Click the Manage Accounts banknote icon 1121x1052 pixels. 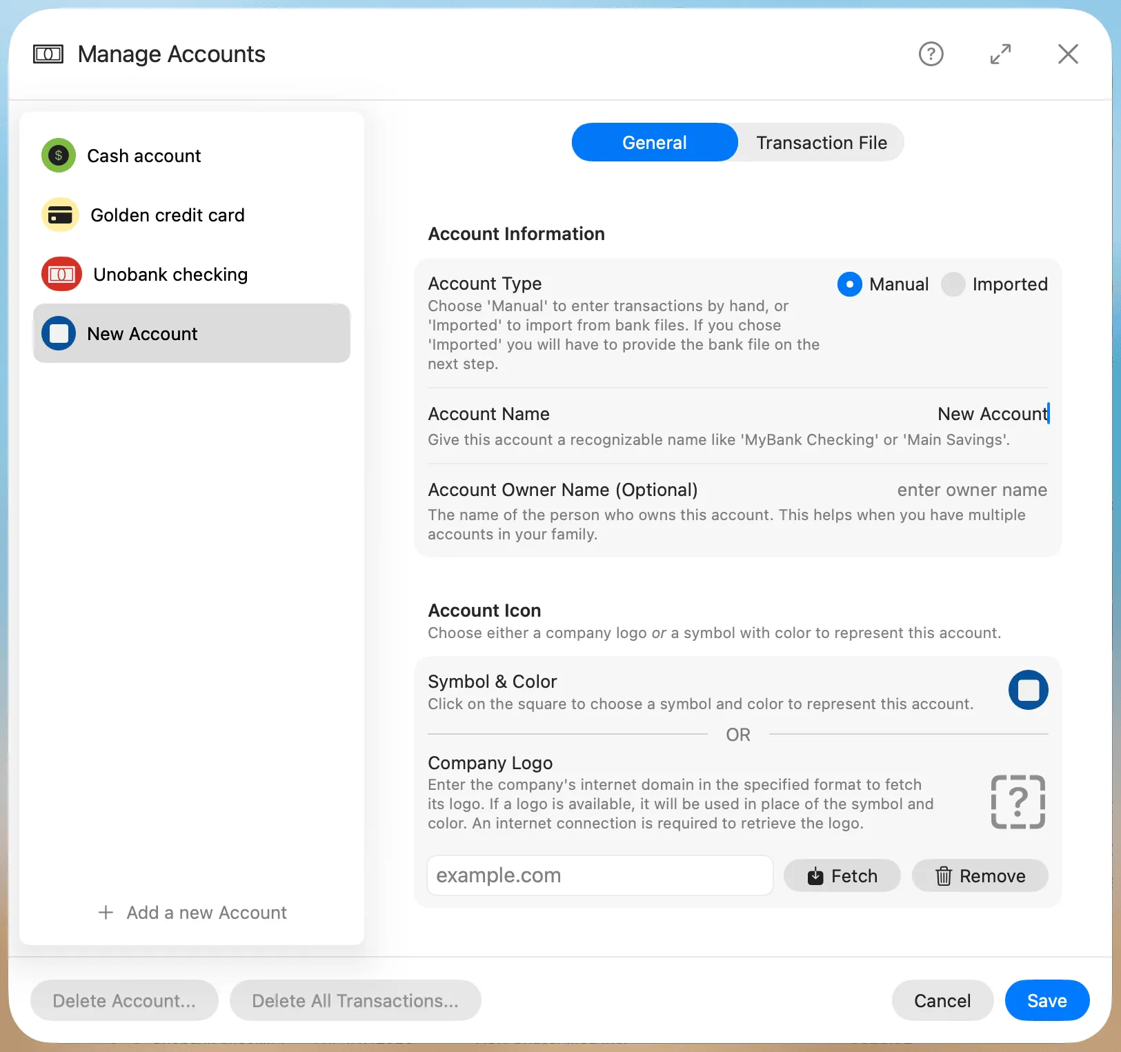pos(48,54)
